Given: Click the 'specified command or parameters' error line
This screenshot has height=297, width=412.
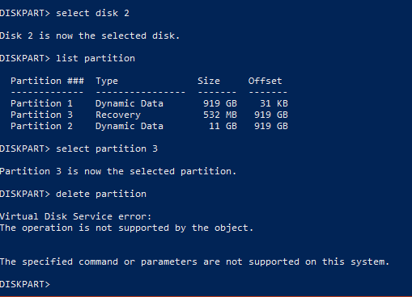Looking at the screenshot, I should point(195,261).
